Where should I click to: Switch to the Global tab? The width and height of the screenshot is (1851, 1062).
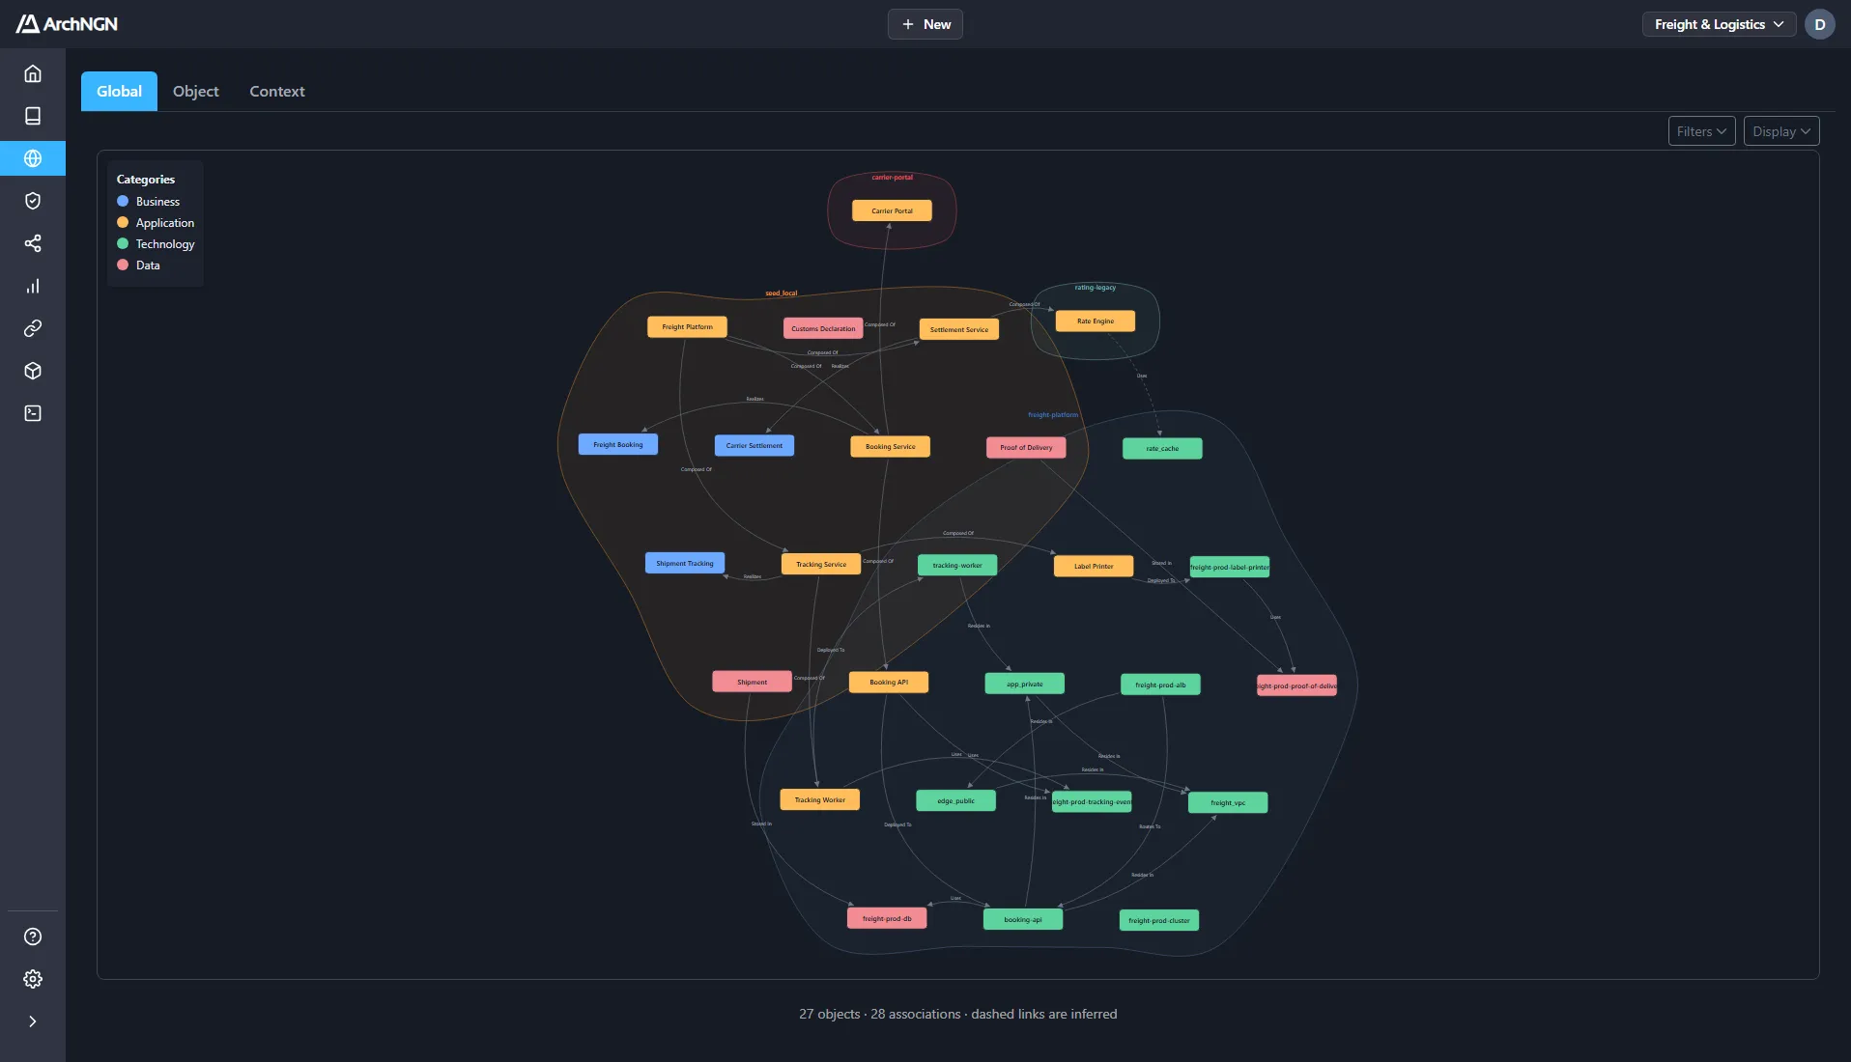pyautogui.click(x=119, y=91)
